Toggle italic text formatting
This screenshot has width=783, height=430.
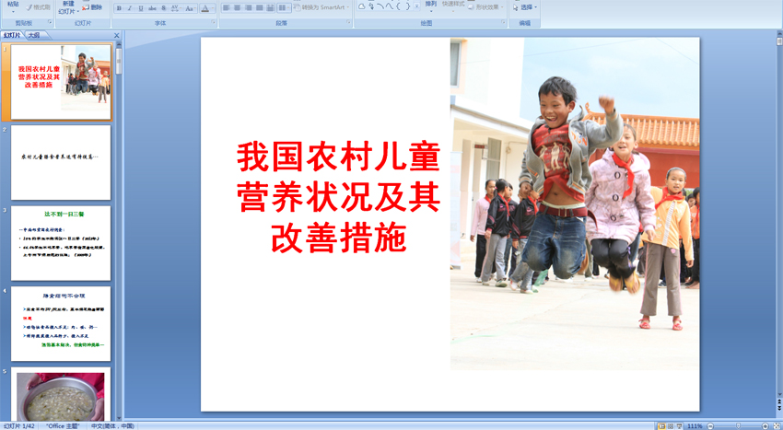point(129,8)
